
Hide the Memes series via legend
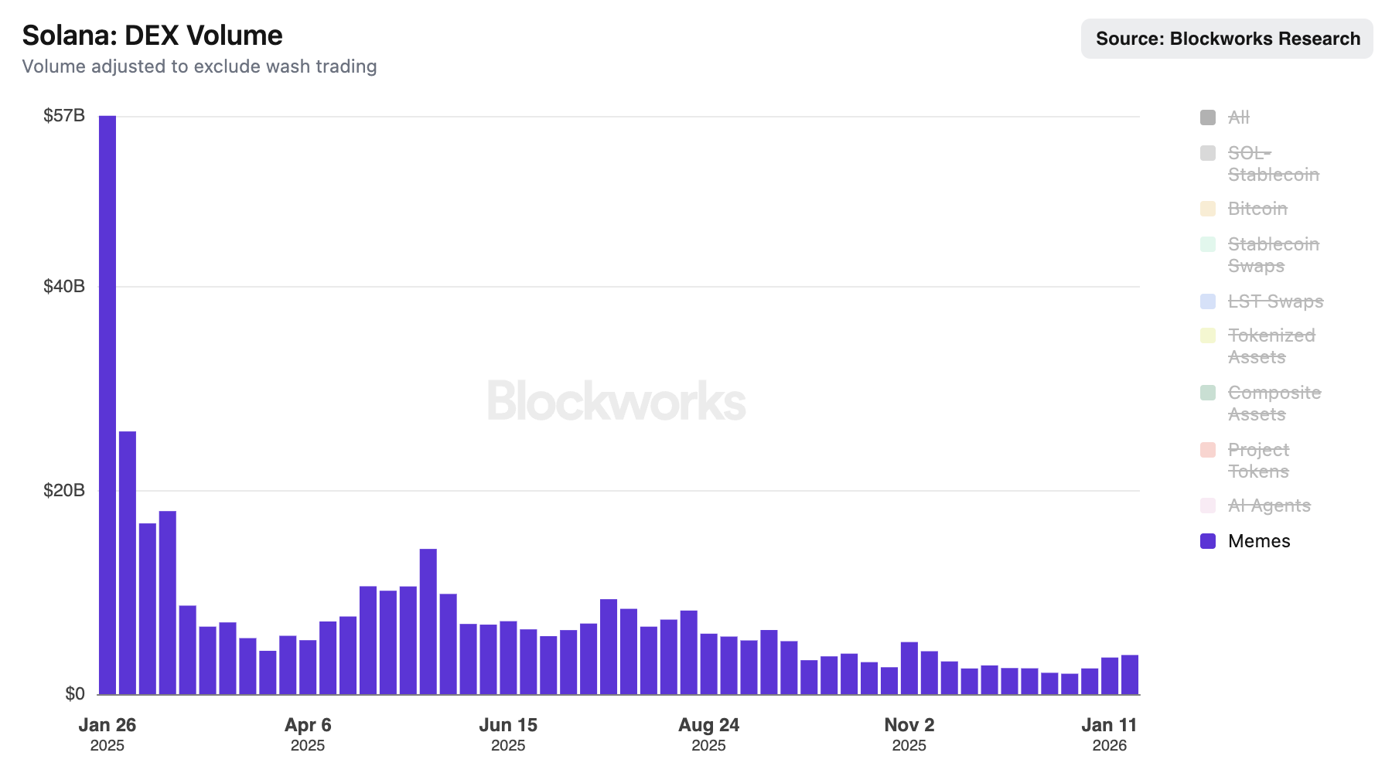pos(1259,541)
